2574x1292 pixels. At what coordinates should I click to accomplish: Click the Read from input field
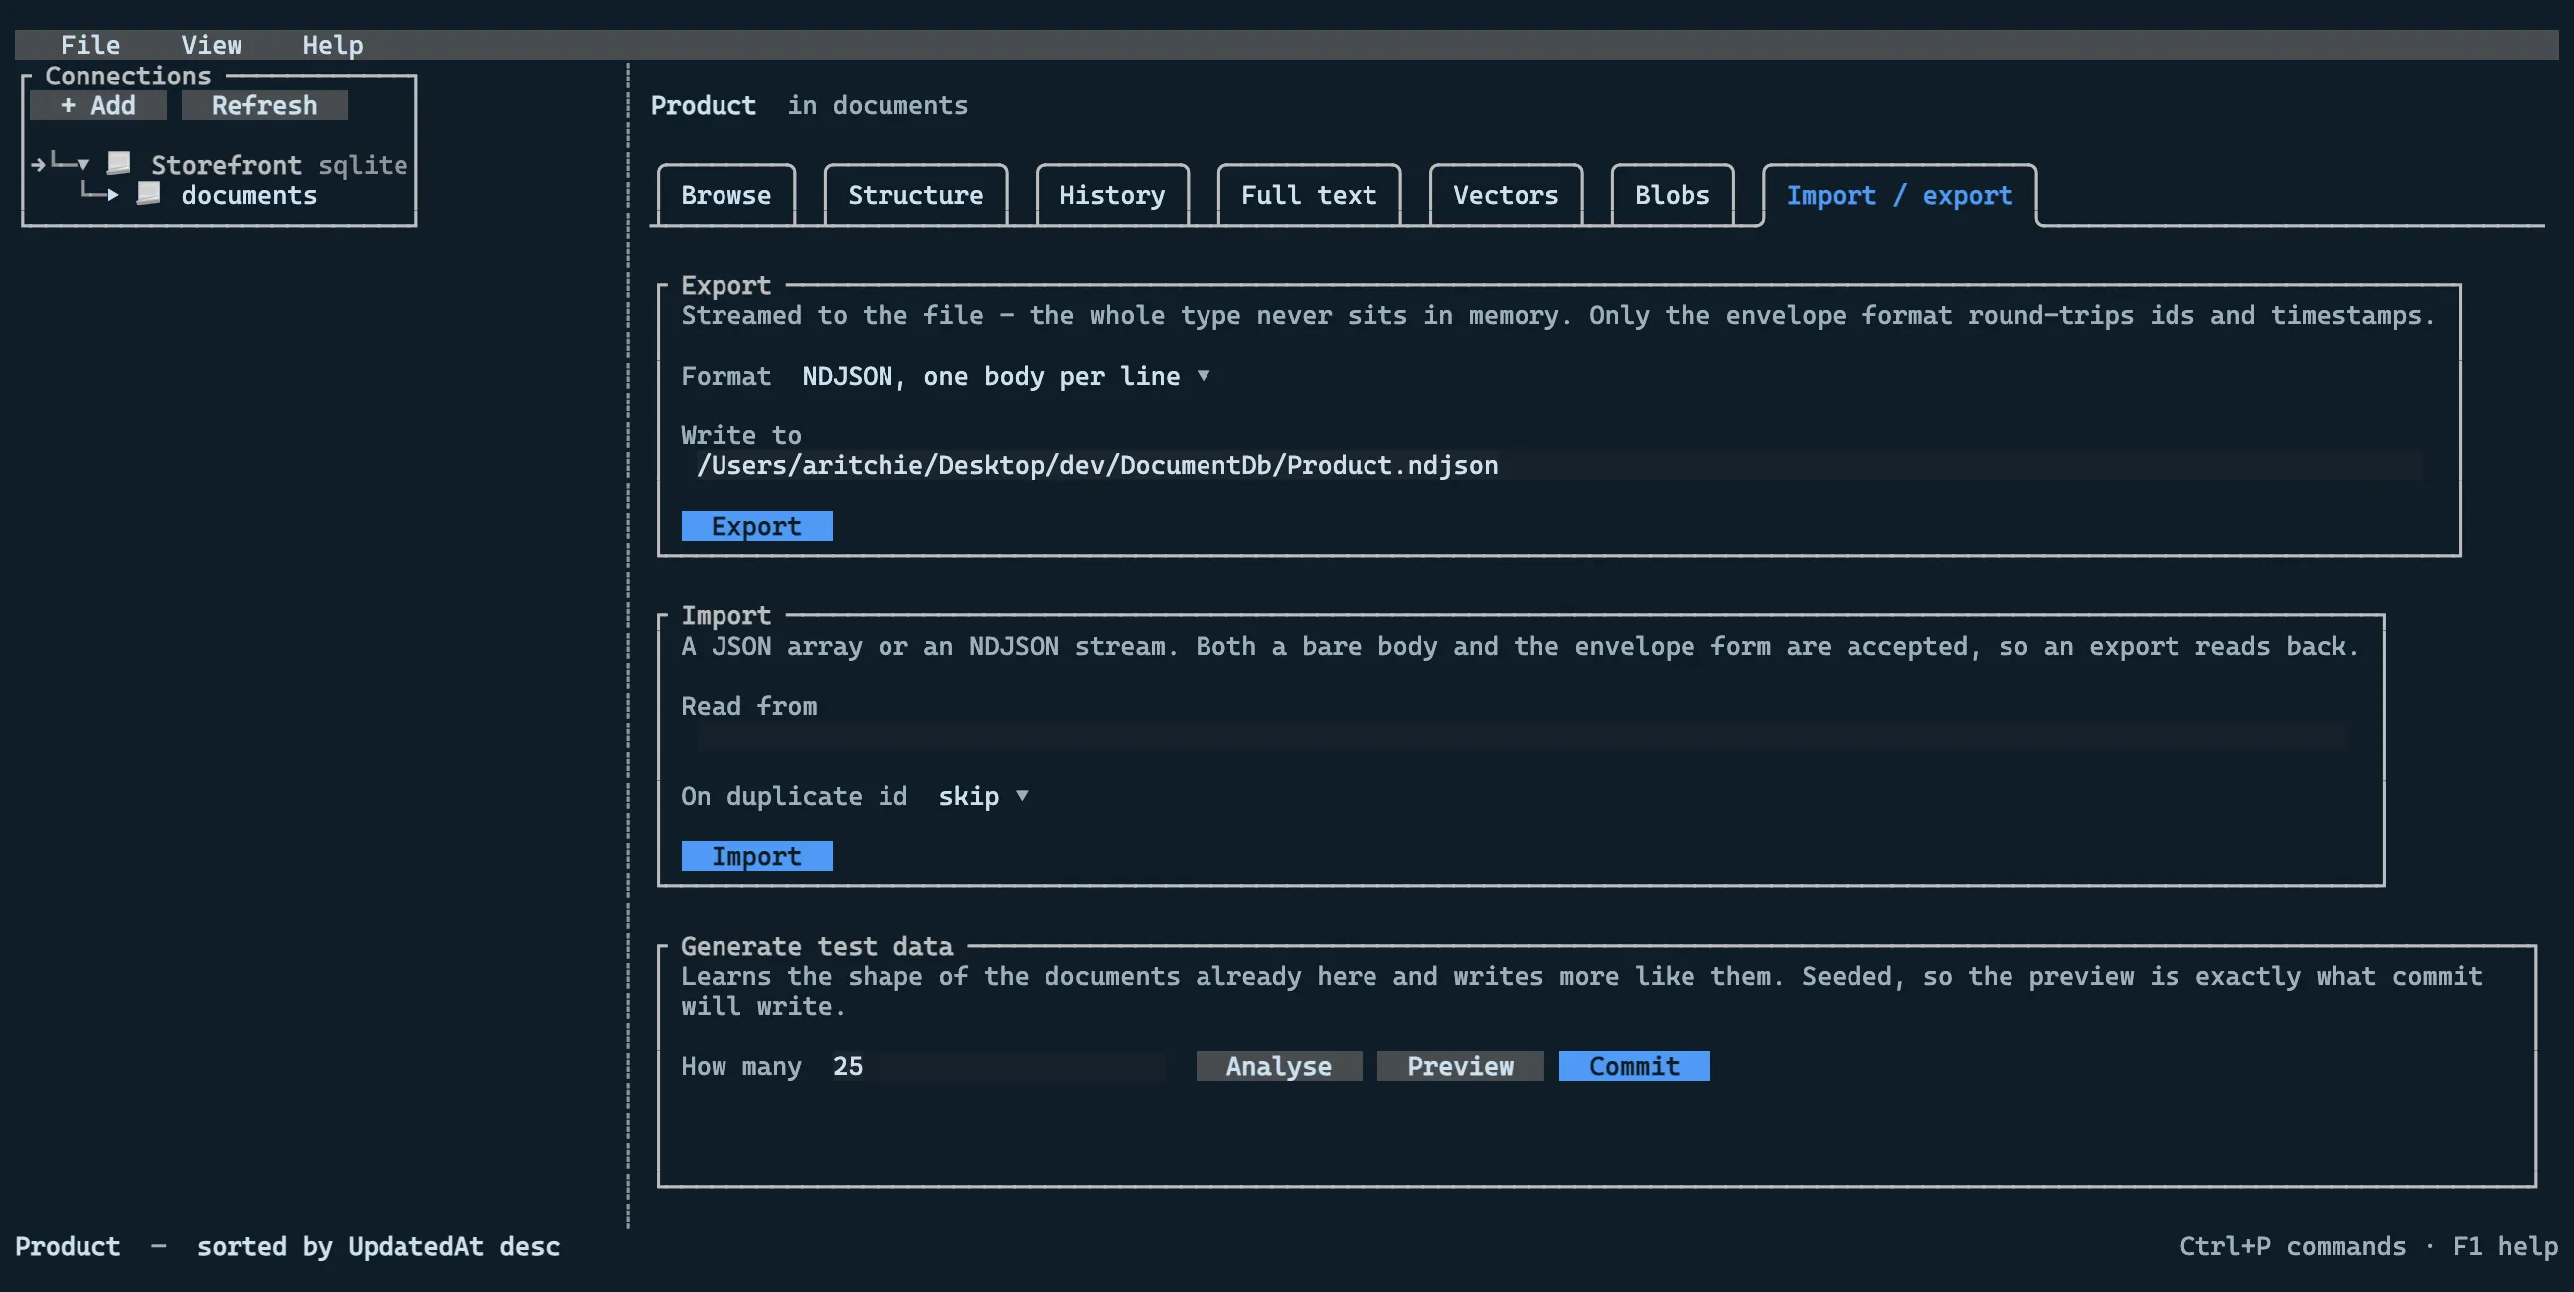pos(1521,736)
